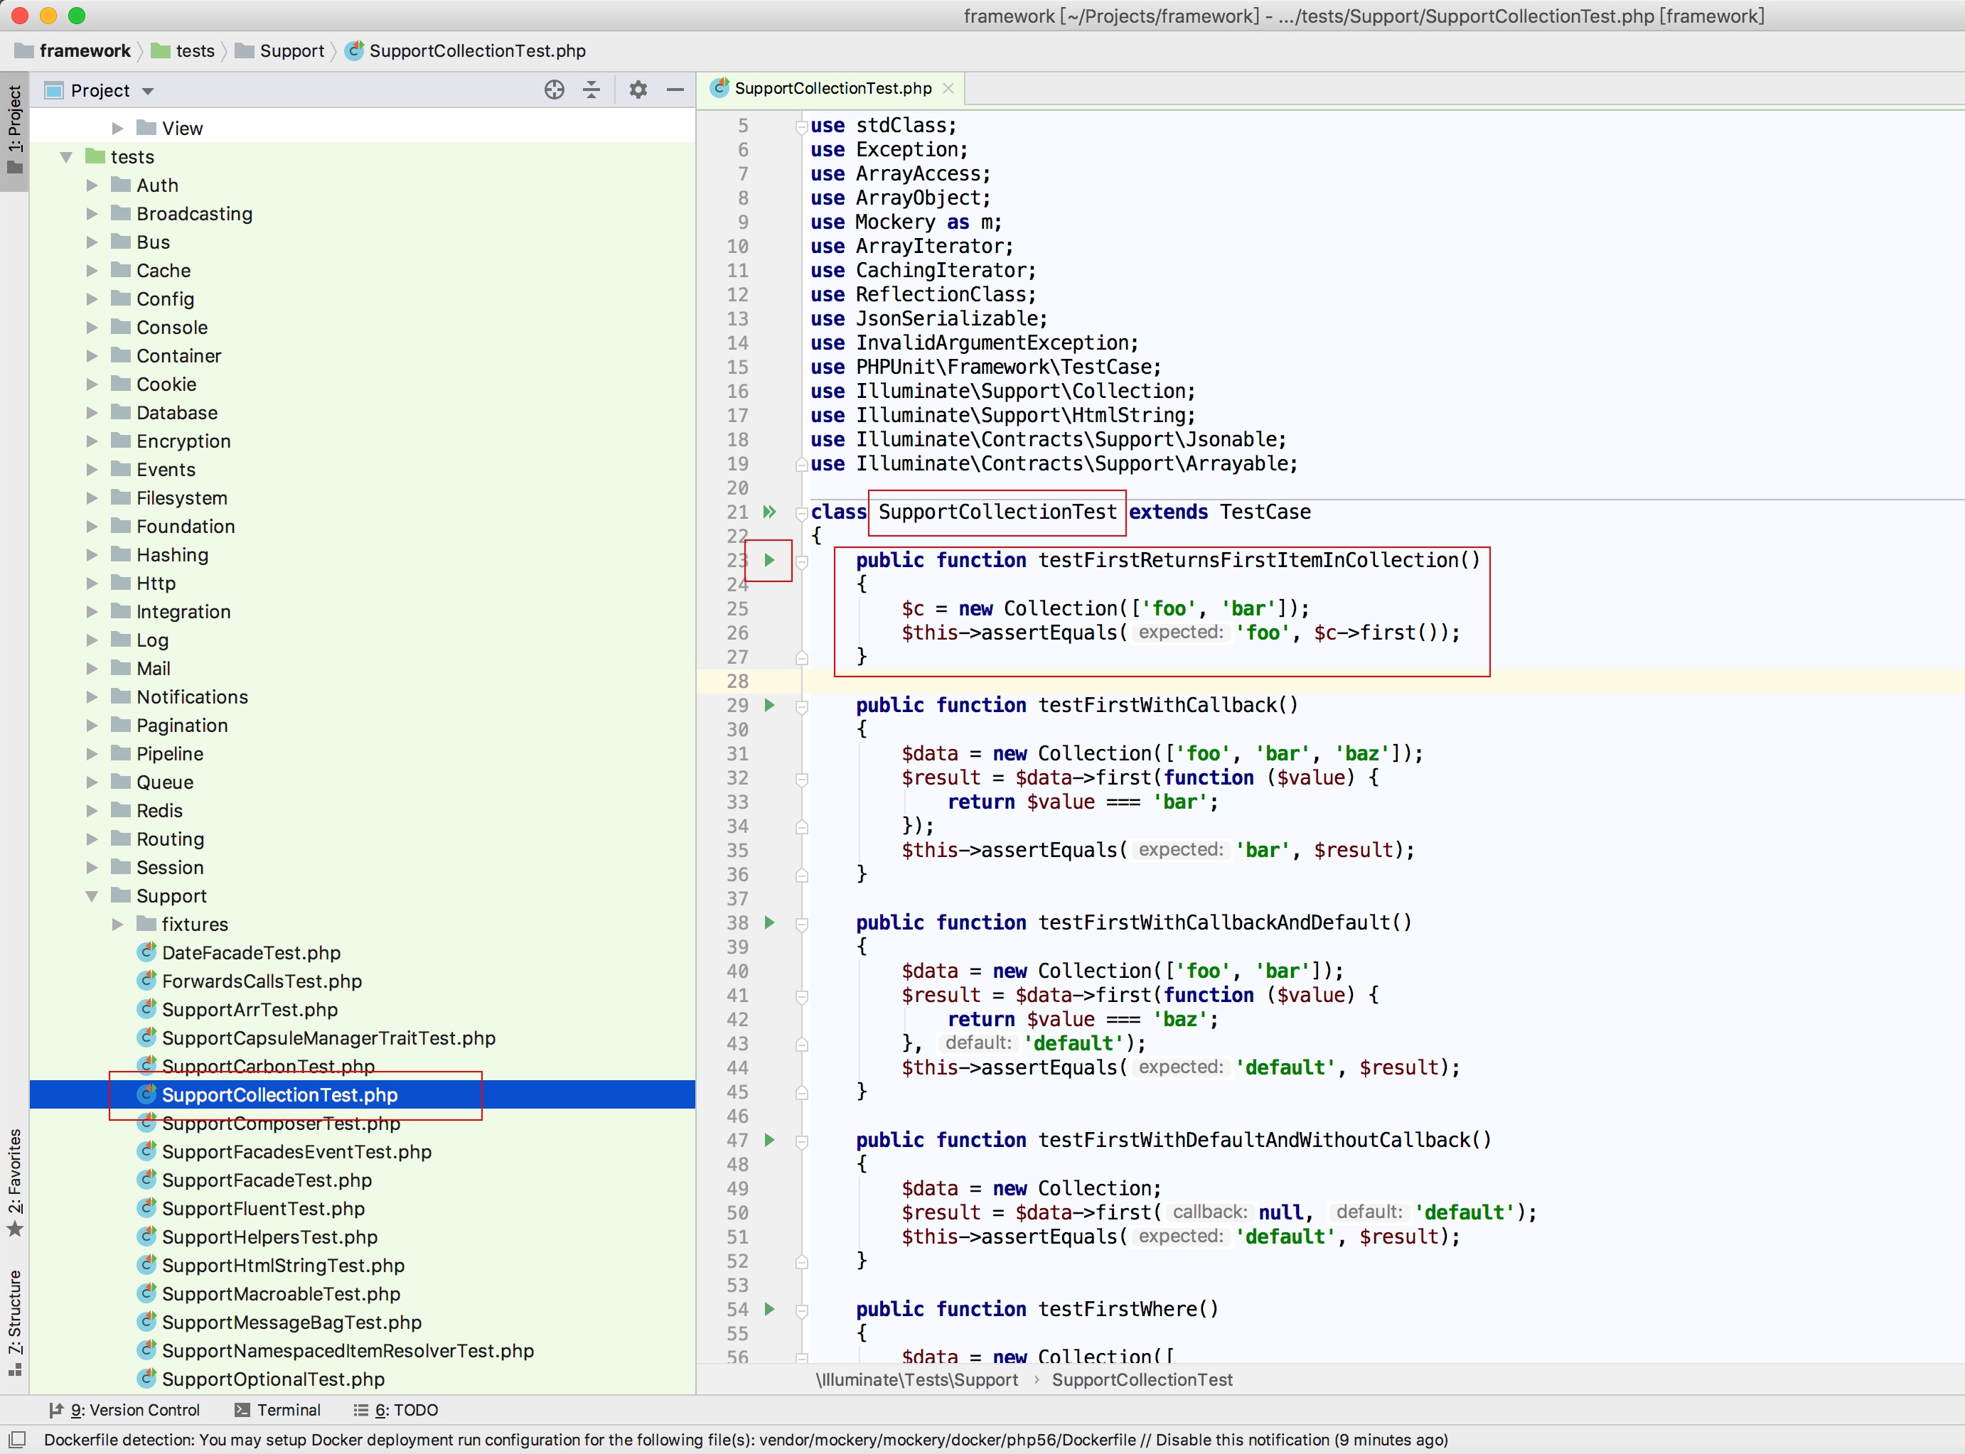Run testFirstWhere via gutter arrow
The height and width of the screenshot is (1454, 1965).
point(769,1309)
